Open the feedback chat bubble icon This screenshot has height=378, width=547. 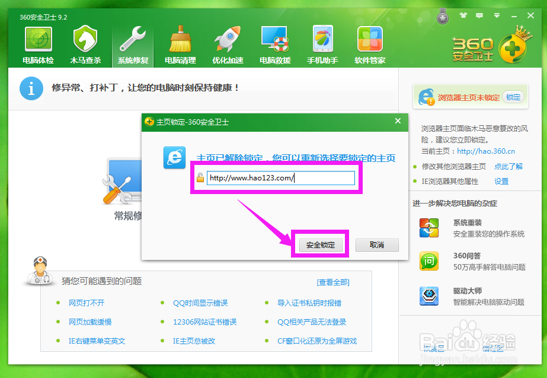click(x=479, y=15)
